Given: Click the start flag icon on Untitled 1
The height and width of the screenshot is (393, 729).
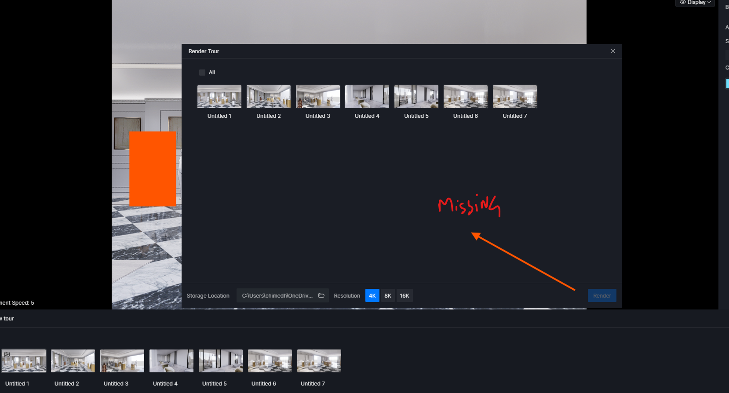Looking at the screenshot, I should (x=7, y=354).
